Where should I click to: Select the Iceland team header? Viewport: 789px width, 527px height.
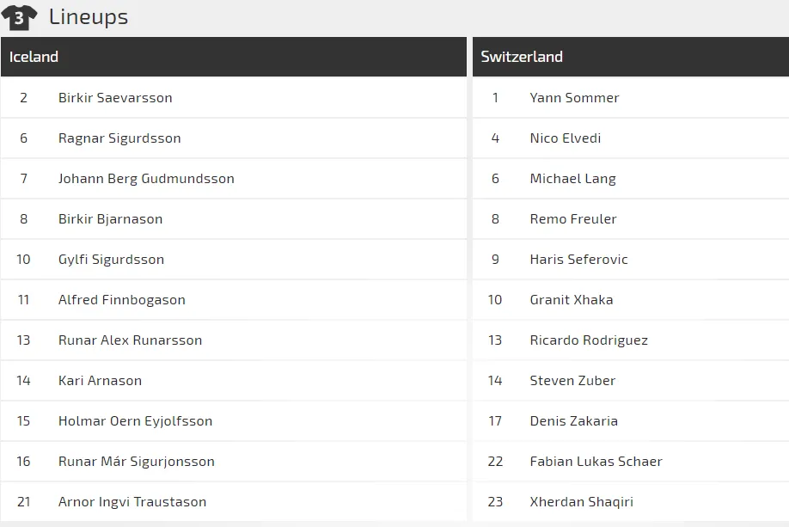(34, 57)
